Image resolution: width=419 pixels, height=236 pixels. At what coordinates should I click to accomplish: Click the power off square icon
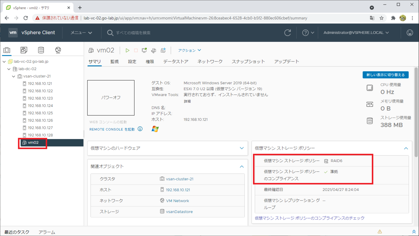click(x=136, y=51)
